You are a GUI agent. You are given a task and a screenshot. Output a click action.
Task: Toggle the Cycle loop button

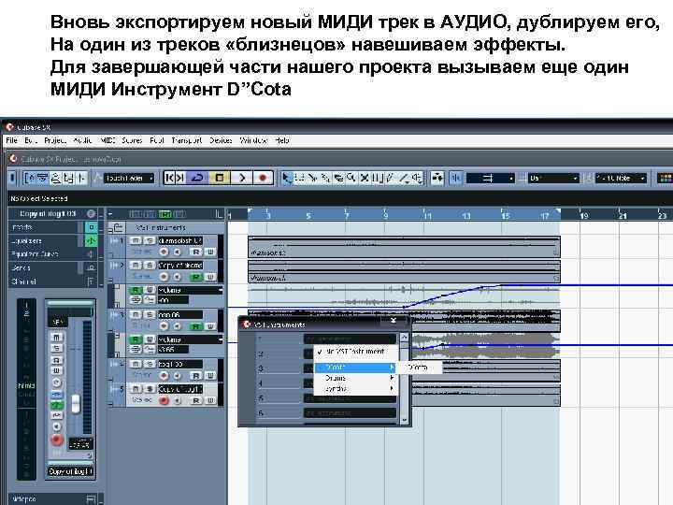(197, 178)
